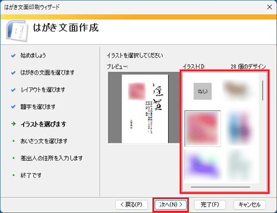The height and width of the screenshot is (213, 277).
Task: Click the 28 個のデザイン count label
Action: [x=248, y=67]
